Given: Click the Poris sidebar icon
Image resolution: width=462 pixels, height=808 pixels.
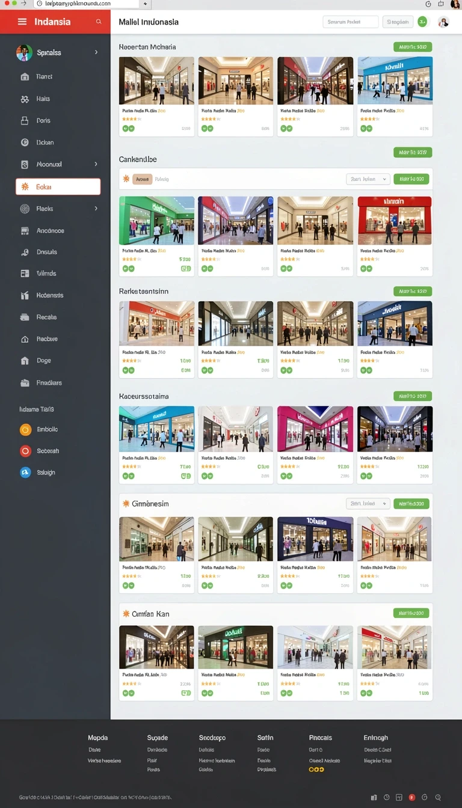Looking at the screenshot, I should [25, 120].
